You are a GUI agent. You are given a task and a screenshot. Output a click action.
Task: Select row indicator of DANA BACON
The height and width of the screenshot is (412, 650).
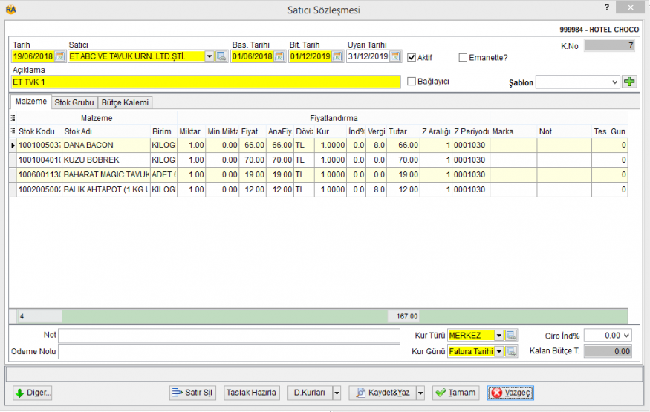(13, 145)
